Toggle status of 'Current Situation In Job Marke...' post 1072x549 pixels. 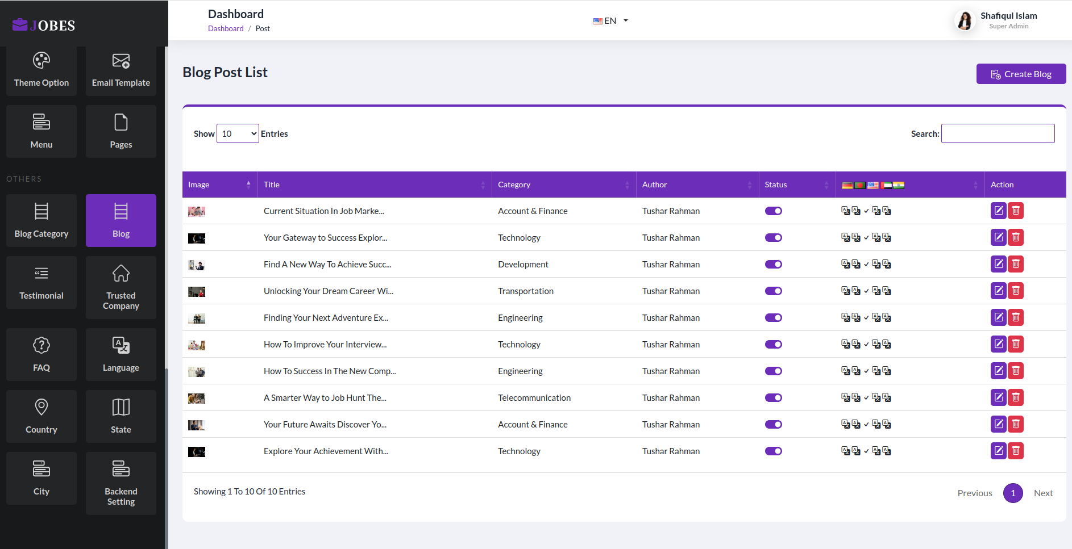pyautogui.click(x=774, y=211)
